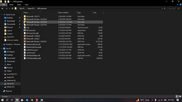Open Software (E:) drive

[11, 80]
